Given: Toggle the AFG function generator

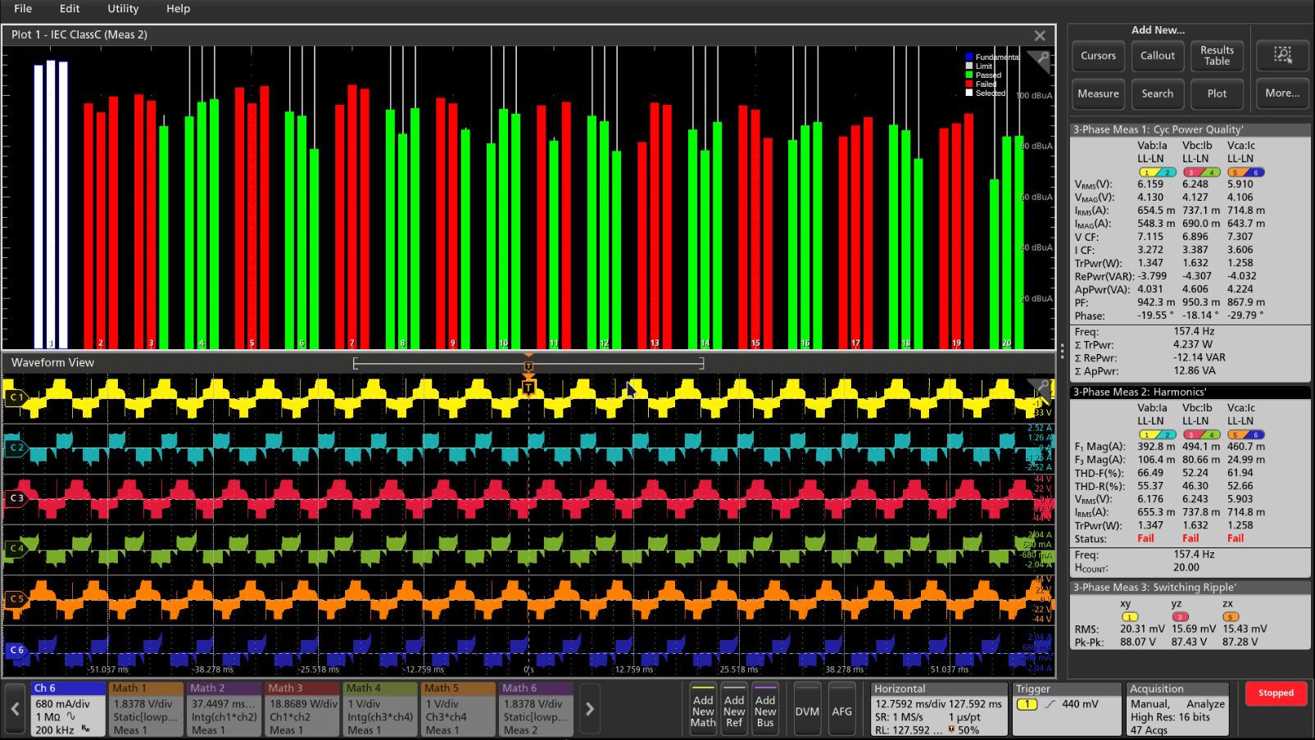Looking at the screenshot, I should (842, 711).
